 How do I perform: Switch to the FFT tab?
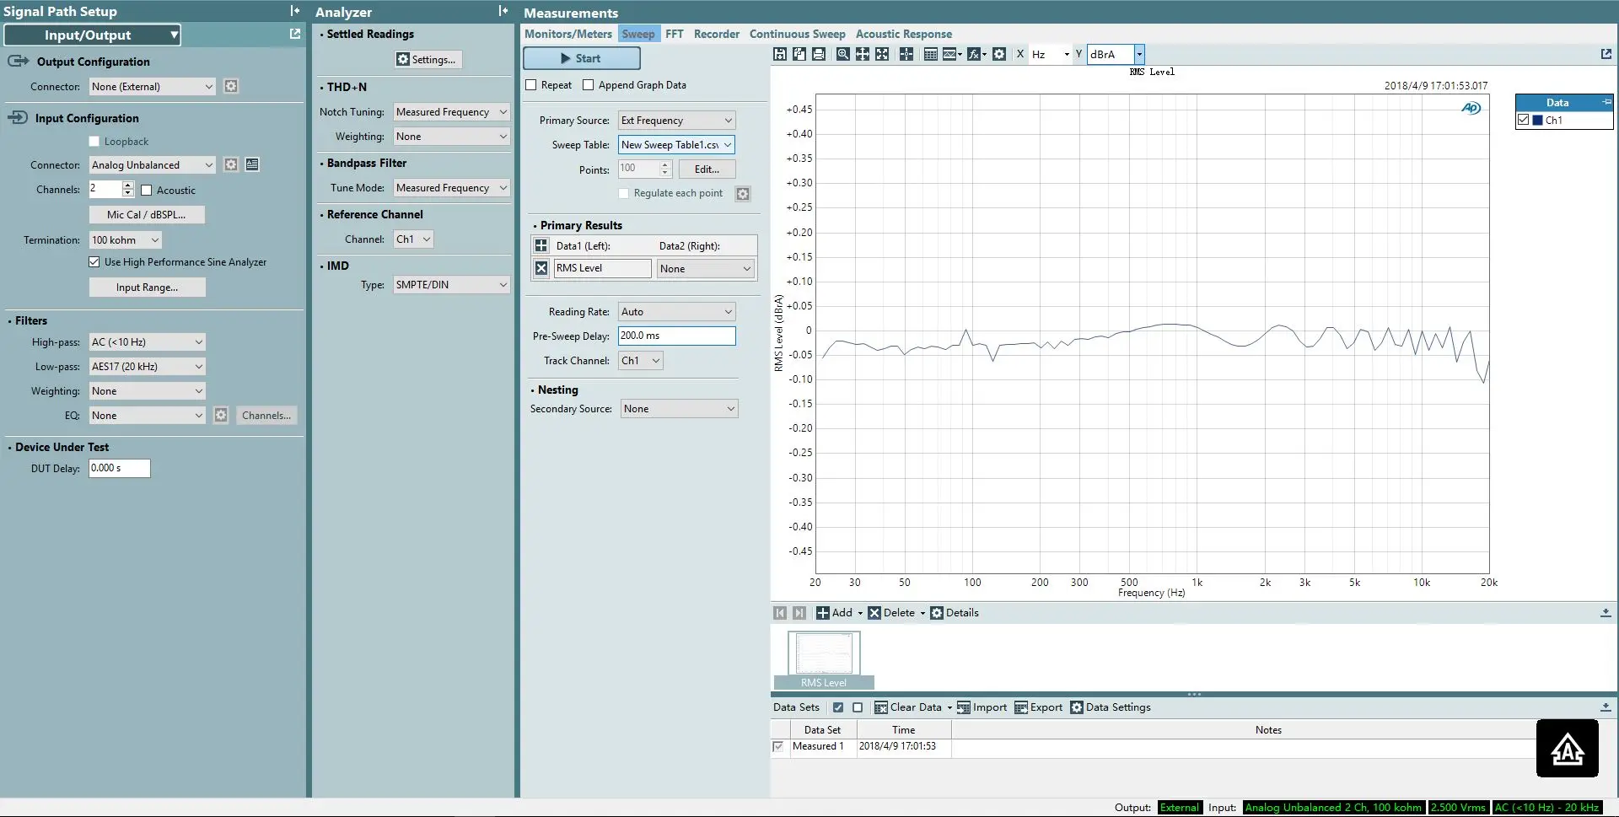(675, 34)
